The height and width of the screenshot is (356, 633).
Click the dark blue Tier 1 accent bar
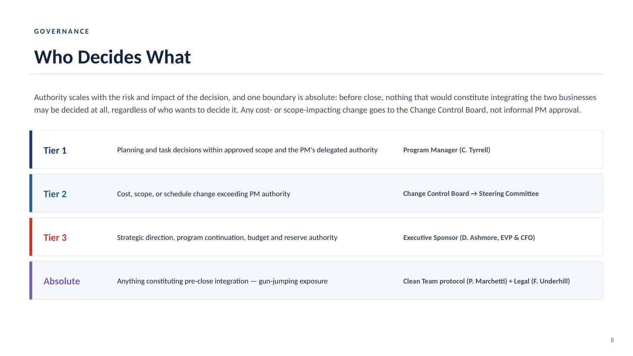tap(31, 149)
